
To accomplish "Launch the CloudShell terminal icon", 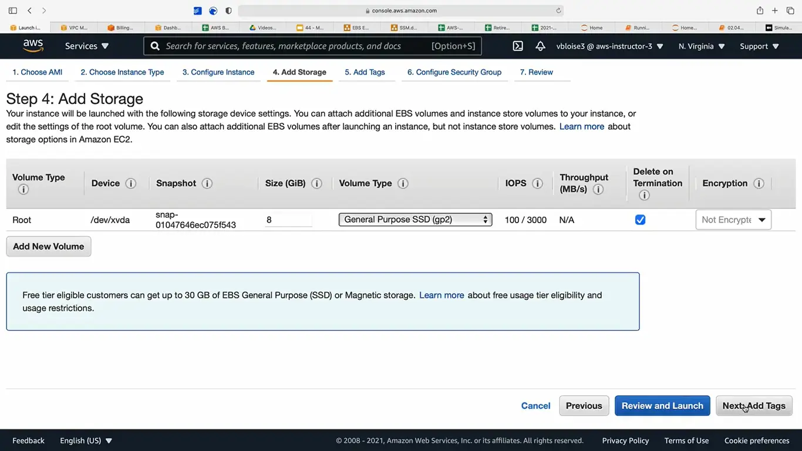I will click(x=518, y=46).
